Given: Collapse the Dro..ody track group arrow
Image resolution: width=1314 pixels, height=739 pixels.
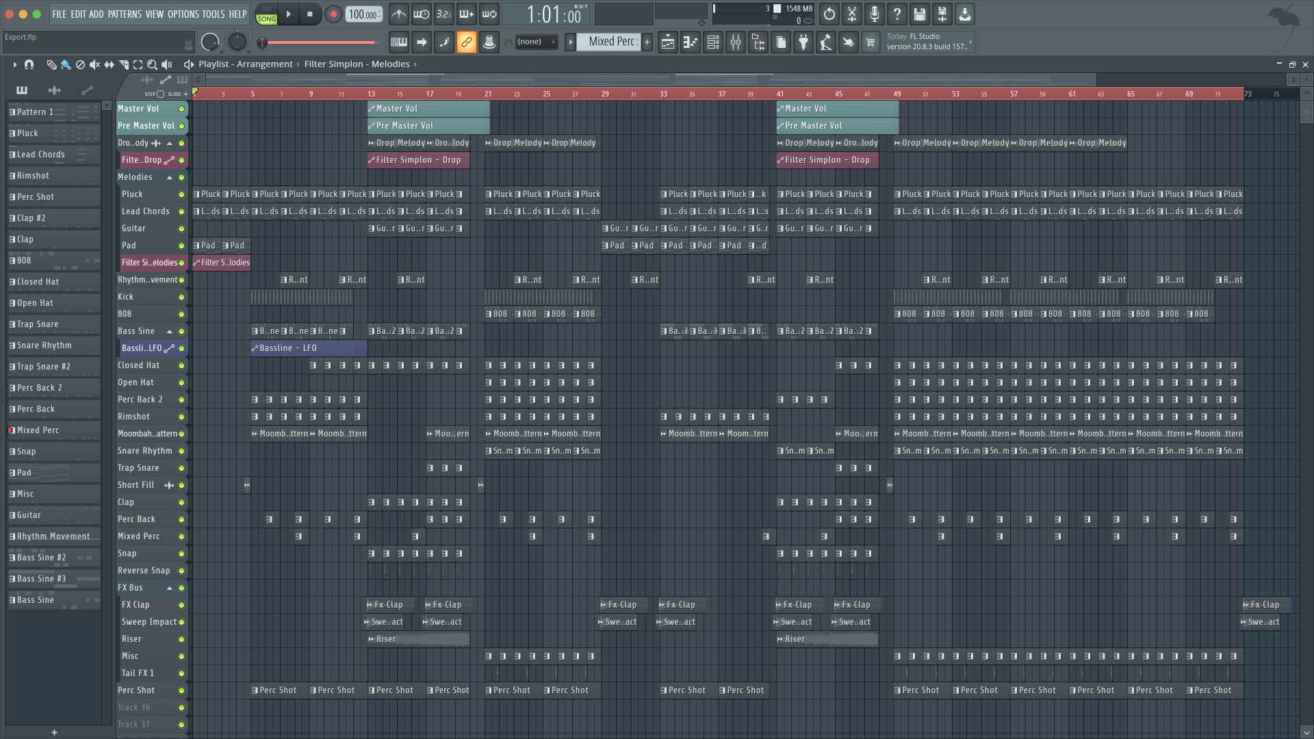Looking at the screenshot, I should [169, 143].
